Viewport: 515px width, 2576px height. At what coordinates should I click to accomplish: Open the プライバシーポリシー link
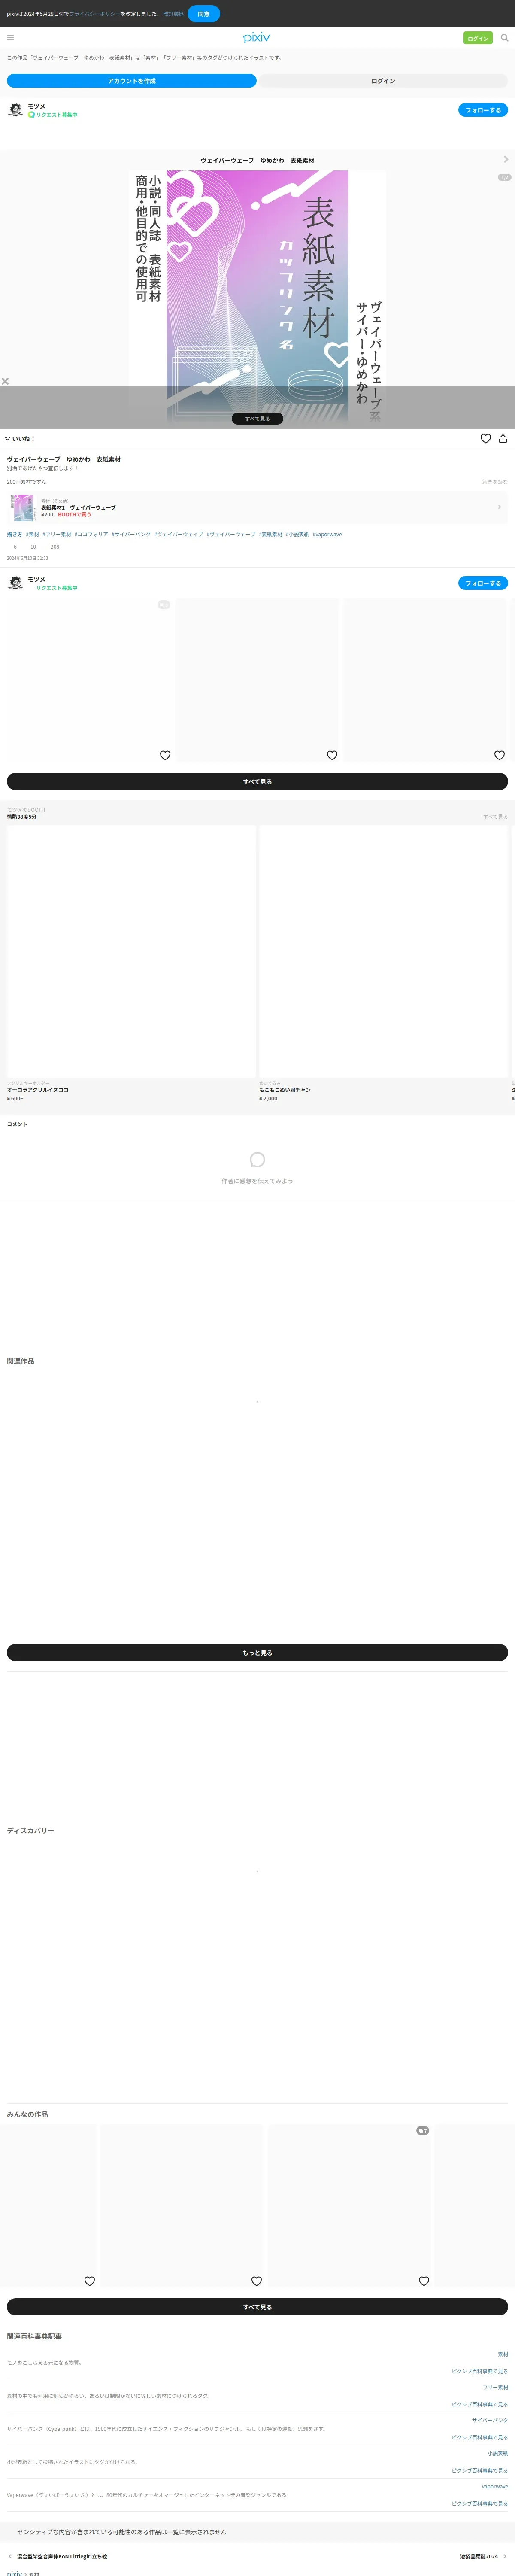[x=95, y=14]
